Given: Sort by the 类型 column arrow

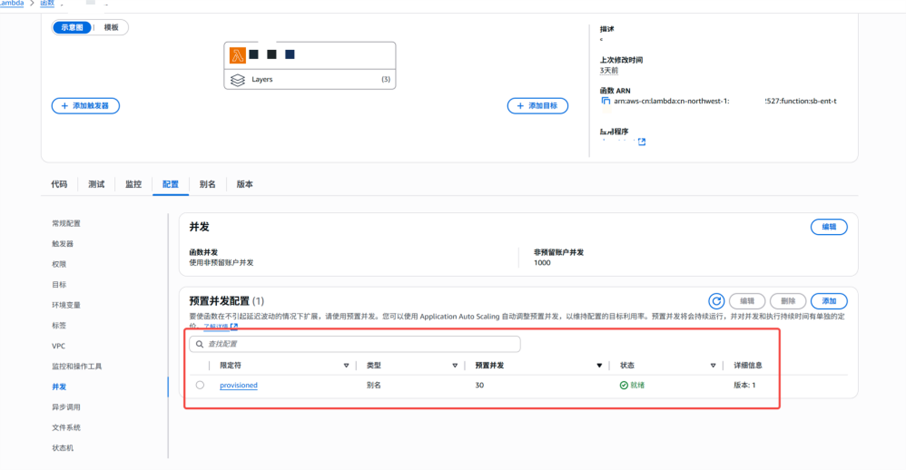Looking at the screenshot, I should (455, 366).
